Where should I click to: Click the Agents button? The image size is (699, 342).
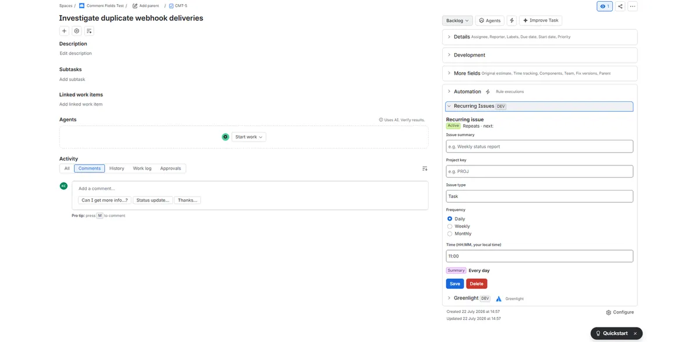point(490,20)
